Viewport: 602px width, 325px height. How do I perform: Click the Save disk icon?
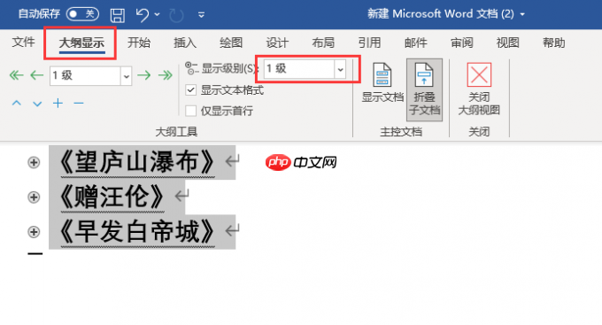pyautogui.click(x=118, y=15)
